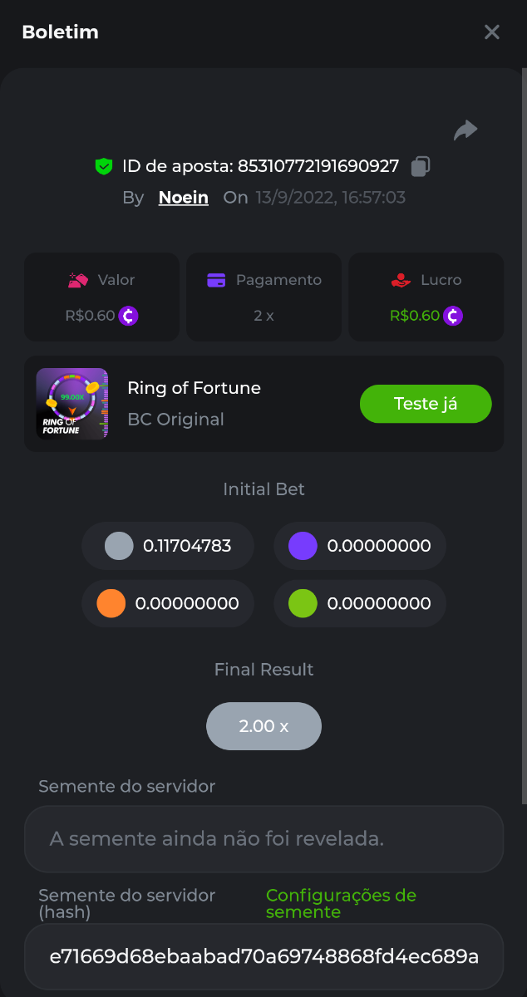Viewport: 527px width, 997px height.
Task: Click the Valor money icon
Action: 78,280
